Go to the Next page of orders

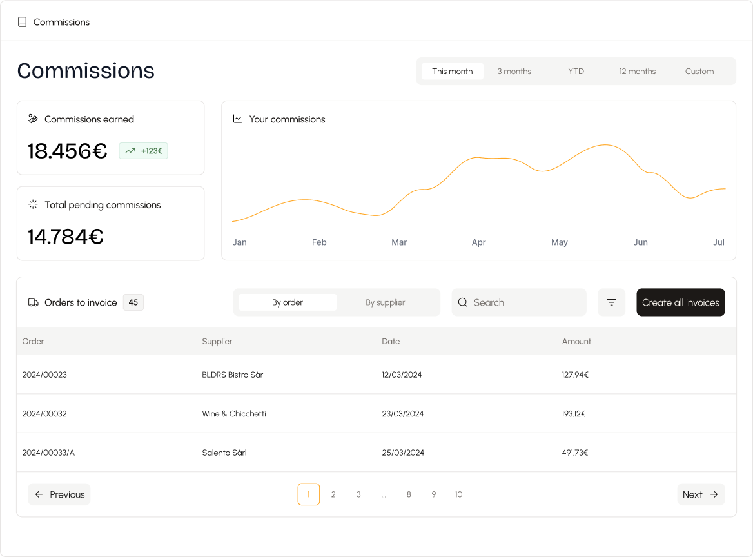point(700,494)
